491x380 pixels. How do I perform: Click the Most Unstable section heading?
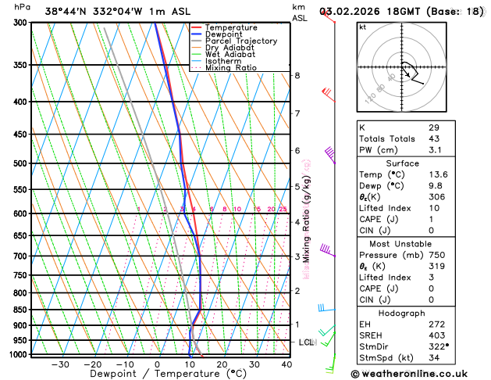(400, 244)
